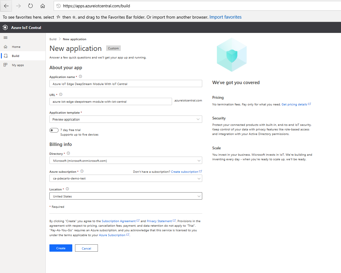The height and width of the screenshot is (273, 341).
Task: Open the browser home page icon
Action: (43, 6)
